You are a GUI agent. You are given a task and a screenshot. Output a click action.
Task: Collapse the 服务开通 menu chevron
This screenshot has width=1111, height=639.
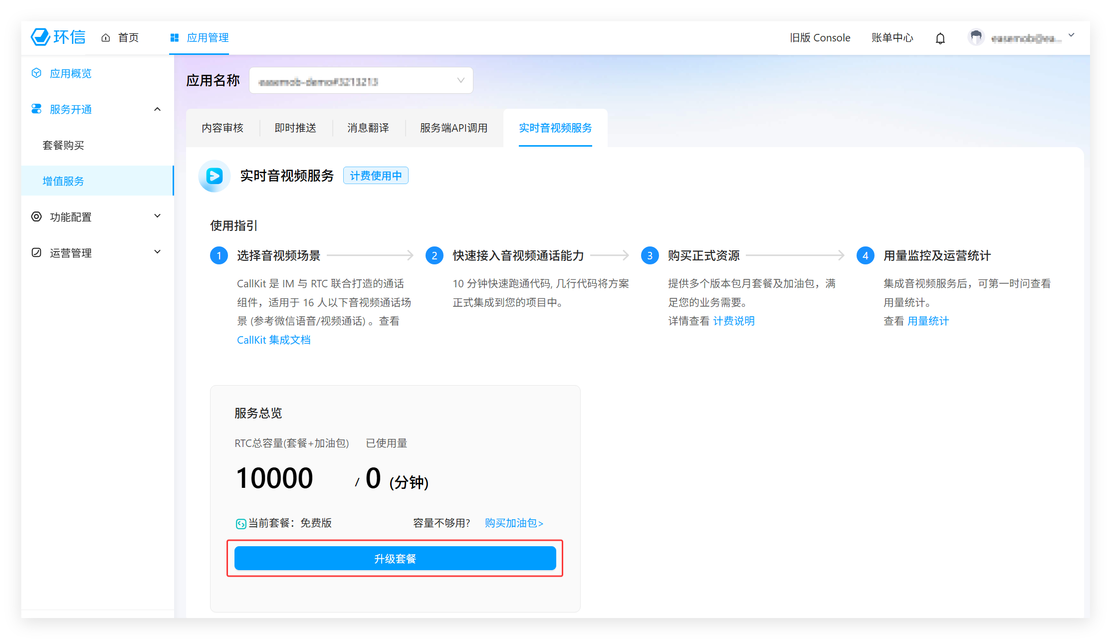(158, 109)
